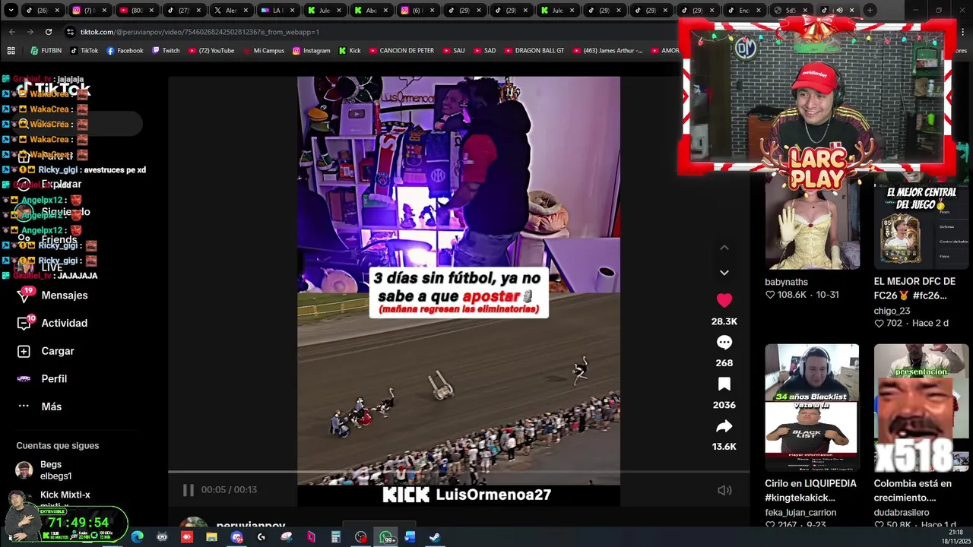This screenshot has width=973, height=547.
Task: Open the peruvianpov author profile below video
Action: tap(251, 526)
